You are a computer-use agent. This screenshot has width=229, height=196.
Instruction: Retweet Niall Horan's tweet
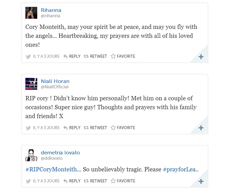[95, 128]
